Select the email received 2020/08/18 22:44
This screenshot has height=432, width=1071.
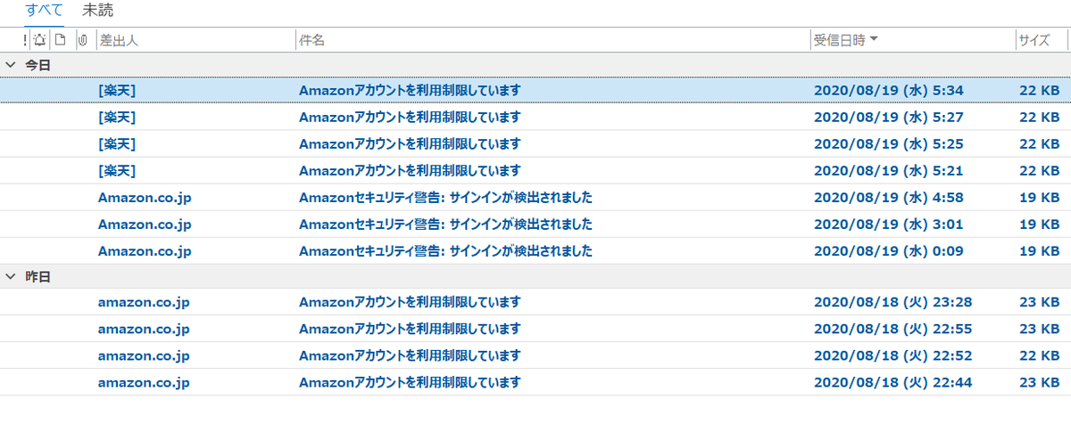point(535,382)
